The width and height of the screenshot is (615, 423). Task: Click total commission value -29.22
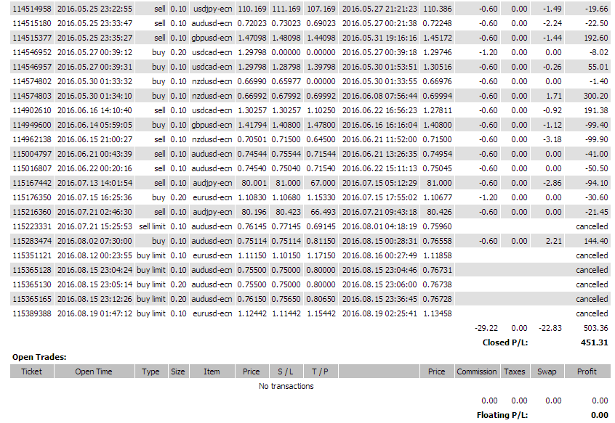(486, 328)
